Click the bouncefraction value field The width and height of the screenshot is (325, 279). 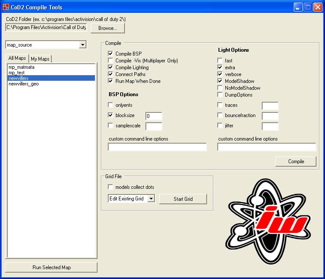click(x=270, y=116)
